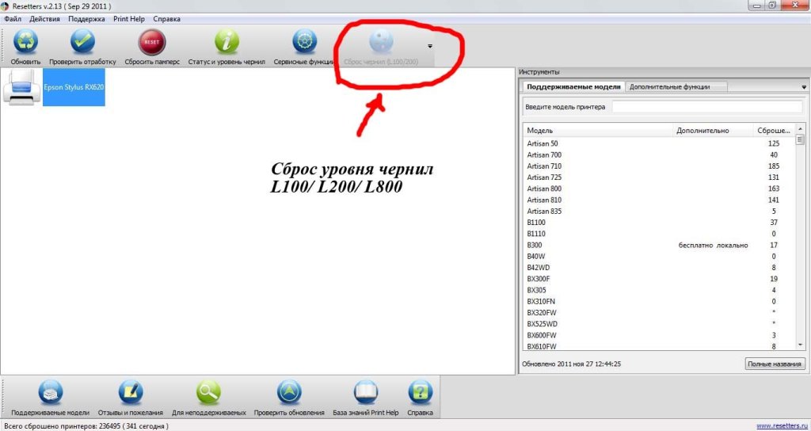Click the бесплатно локально cell for B300
811x431 pixels.
coord(713,246)
